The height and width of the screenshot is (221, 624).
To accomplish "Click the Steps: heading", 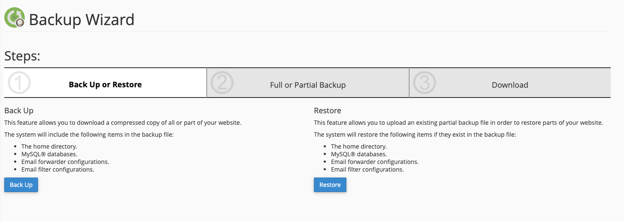I will (22, 56).
